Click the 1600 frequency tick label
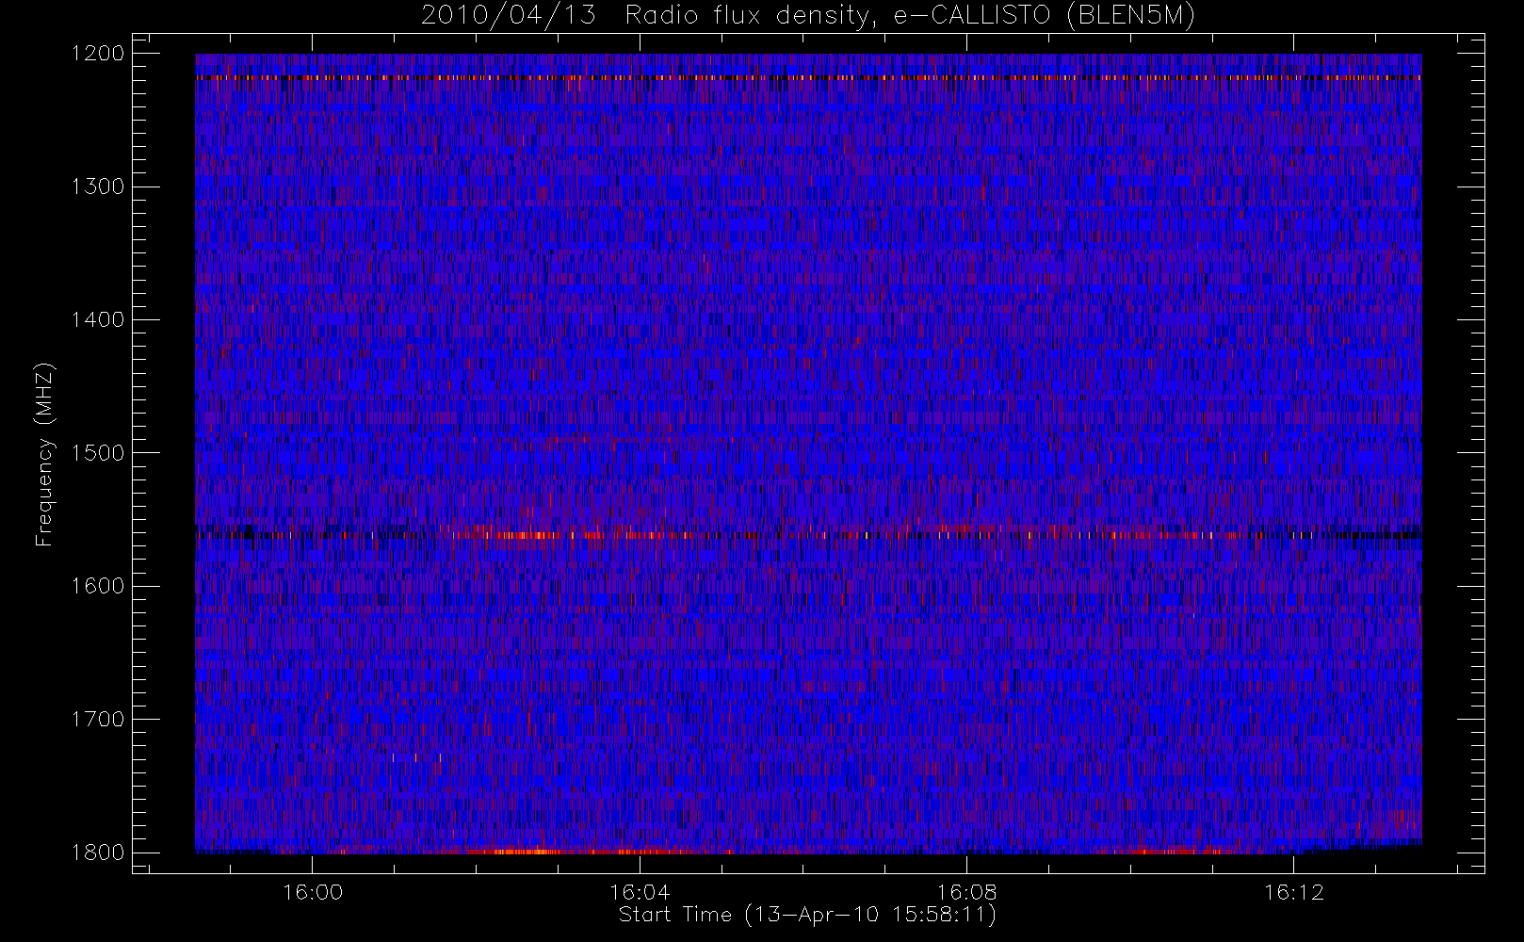This screenshot has width=1524, height=942. [x=98, y=586]
